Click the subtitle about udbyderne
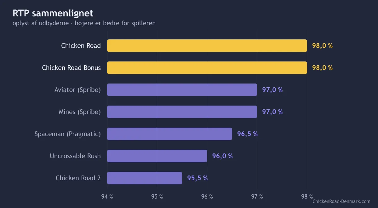Screen dimensions: 378x208 (x=84, y=23)
